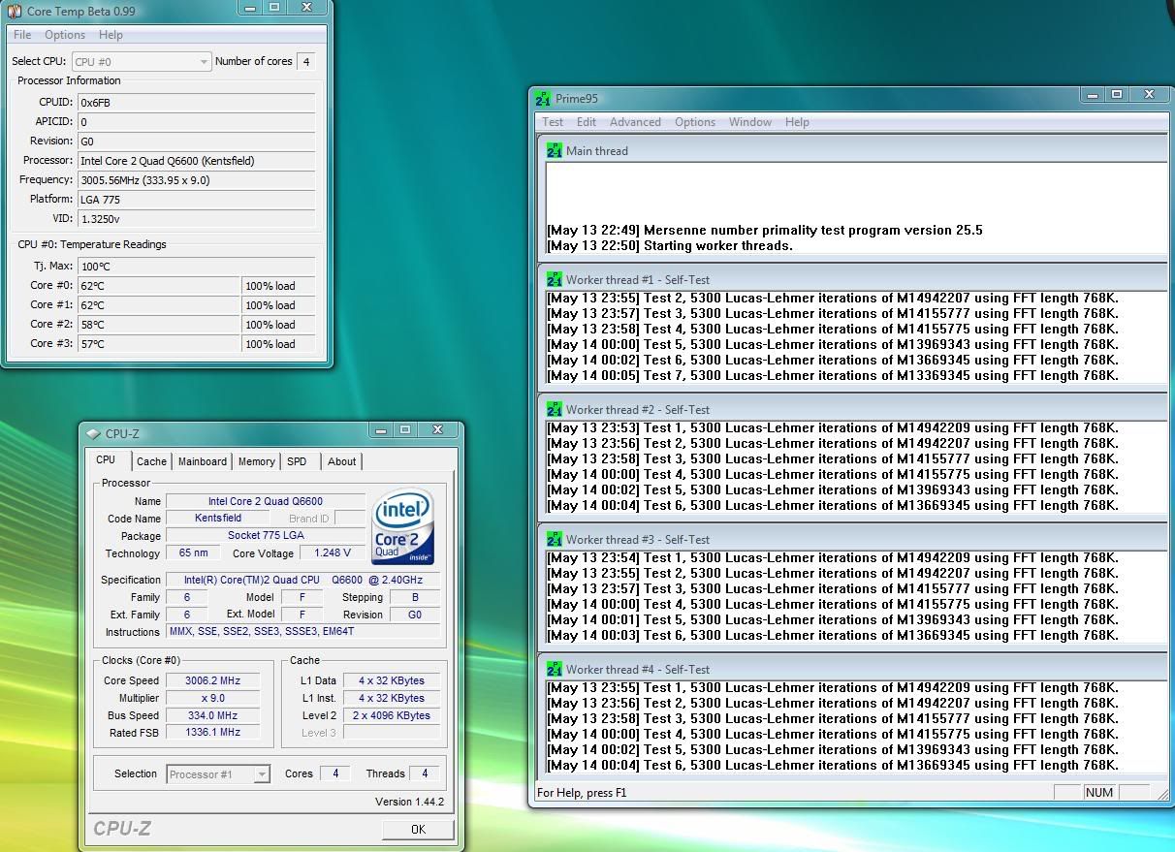Switch to the Mainboard tab
Image resolution: width=1175 pixels, height=852 pixels.
coord(202,461)
